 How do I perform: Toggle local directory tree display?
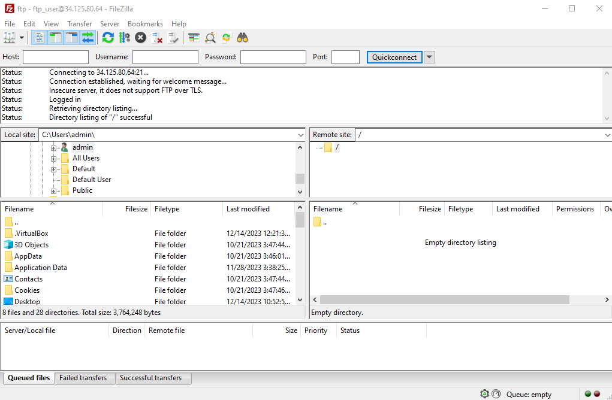point(55,38)
